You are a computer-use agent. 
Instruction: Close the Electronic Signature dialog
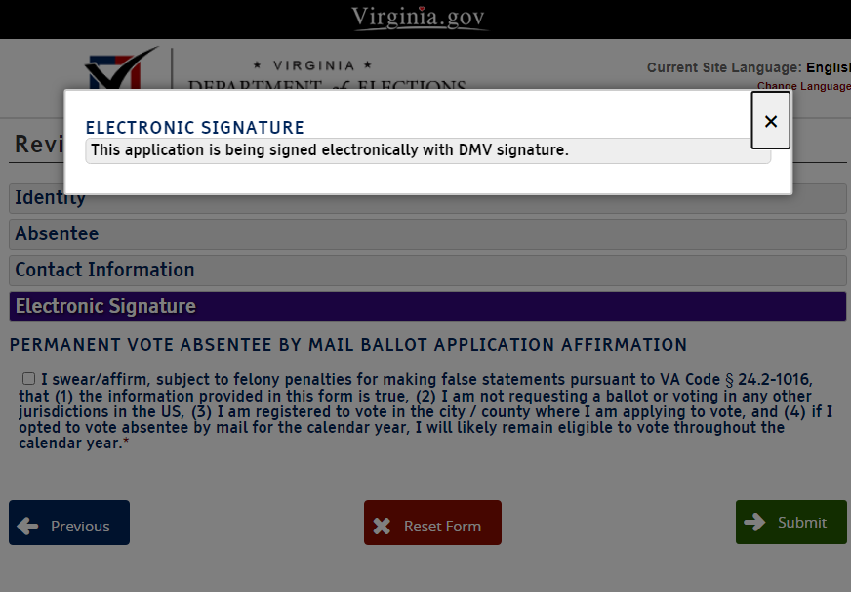[x=770, y=121]
